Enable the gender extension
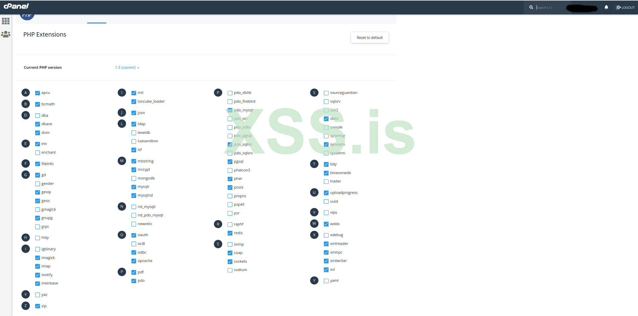Screen dimensions: 638x316 pos(38,184)
